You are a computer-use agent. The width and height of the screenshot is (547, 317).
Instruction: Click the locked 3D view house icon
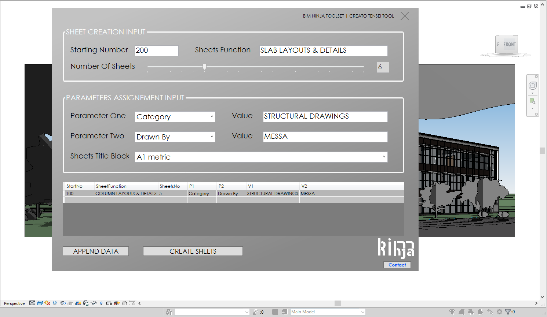[x=86, y=303]
